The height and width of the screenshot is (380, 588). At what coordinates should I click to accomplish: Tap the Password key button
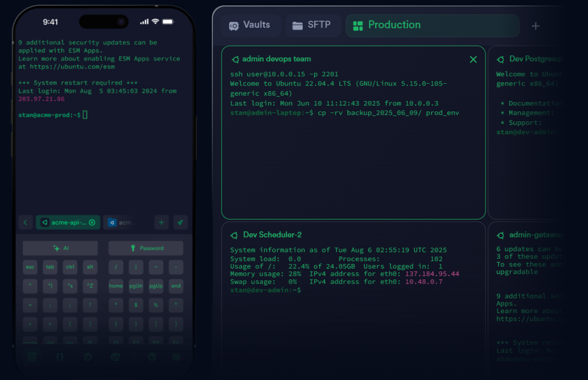click(146, 248)
